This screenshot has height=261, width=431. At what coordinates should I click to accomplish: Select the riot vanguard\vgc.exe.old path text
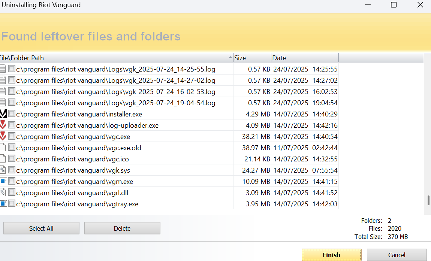79,148
